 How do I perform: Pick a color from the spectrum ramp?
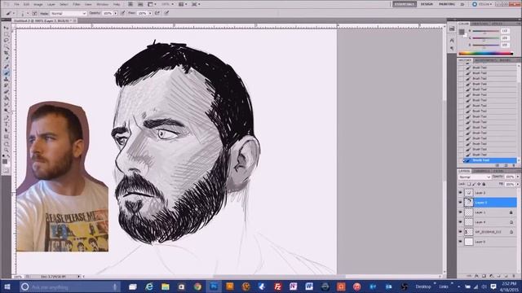point(486,53)
